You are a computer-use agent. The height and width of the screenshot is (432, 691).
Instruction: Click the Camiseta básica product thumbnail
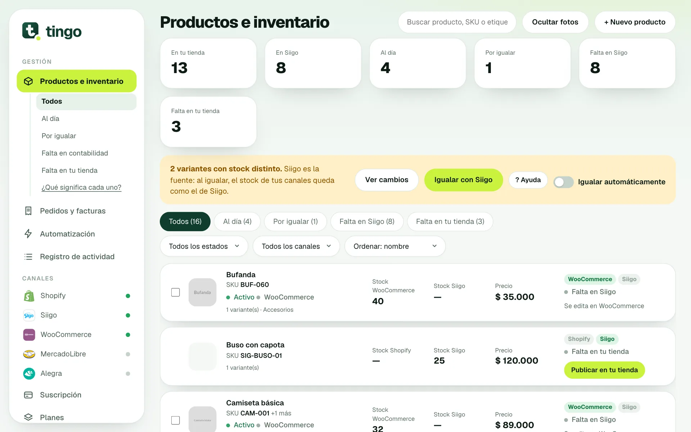click(x=203, y=419)
